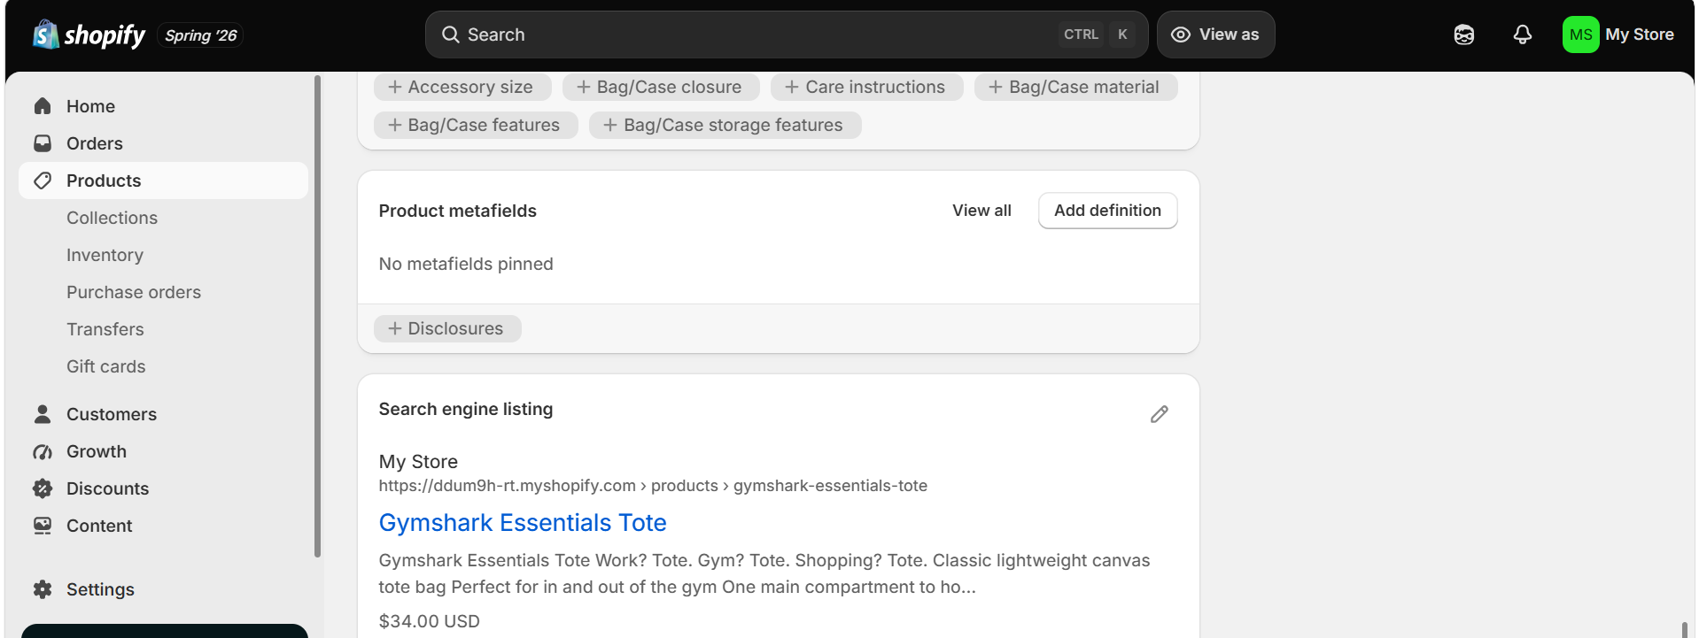
Task: Add Accessory size metafield
Action: (x=462, y=87)
